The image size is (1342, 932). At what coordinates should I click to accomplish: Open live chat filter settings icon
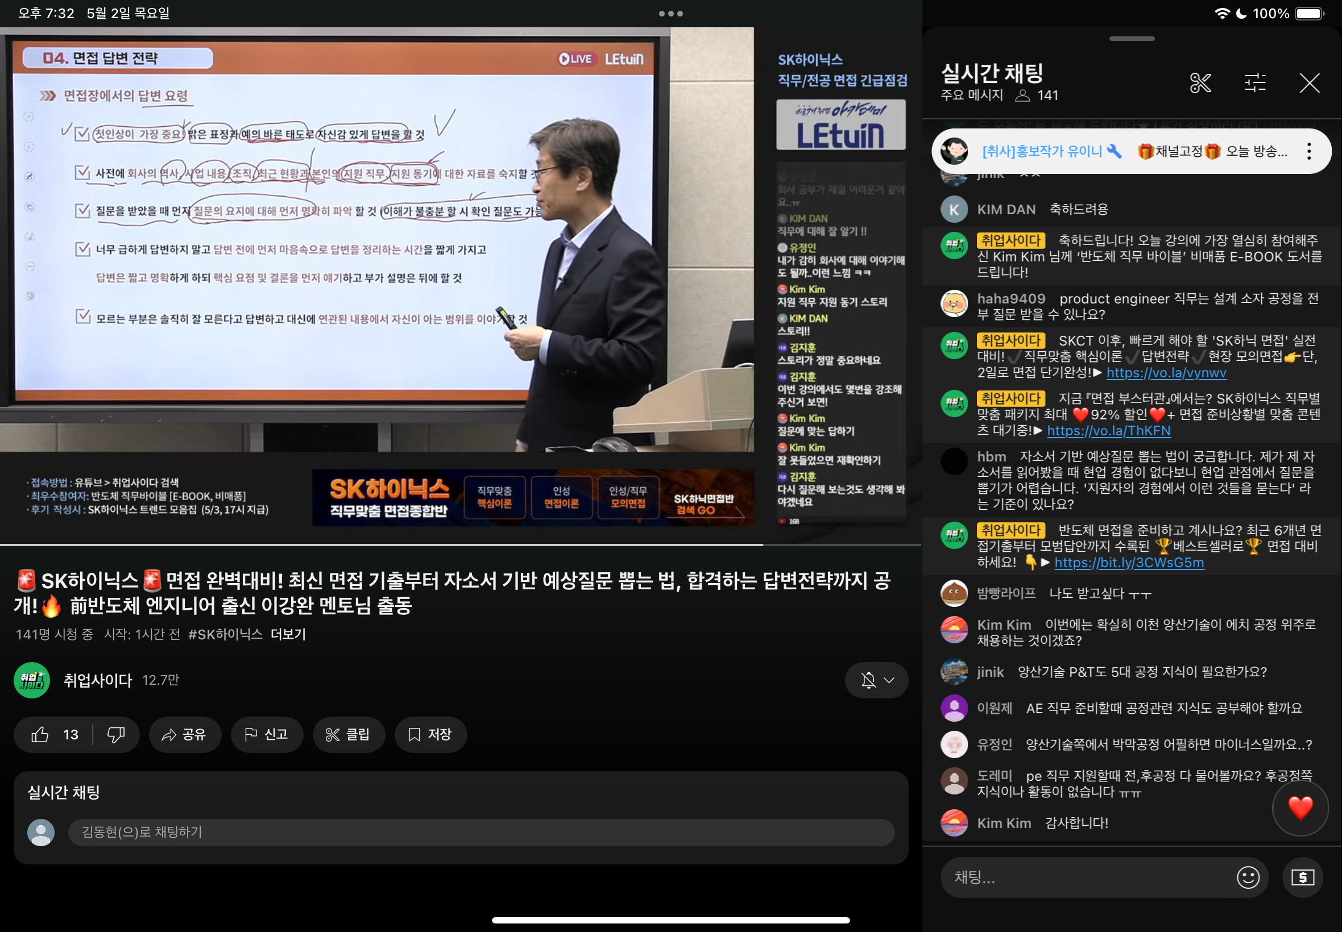(1255, 83)
